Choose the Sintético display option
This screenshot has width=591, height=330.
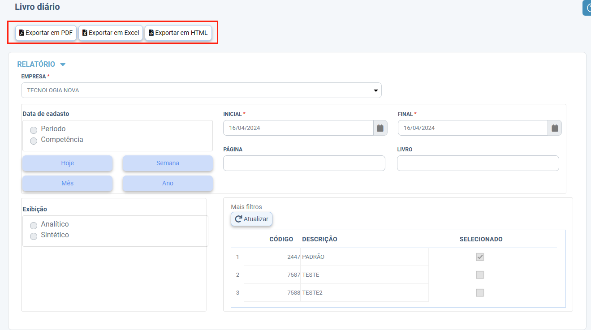tap(34, 236)
